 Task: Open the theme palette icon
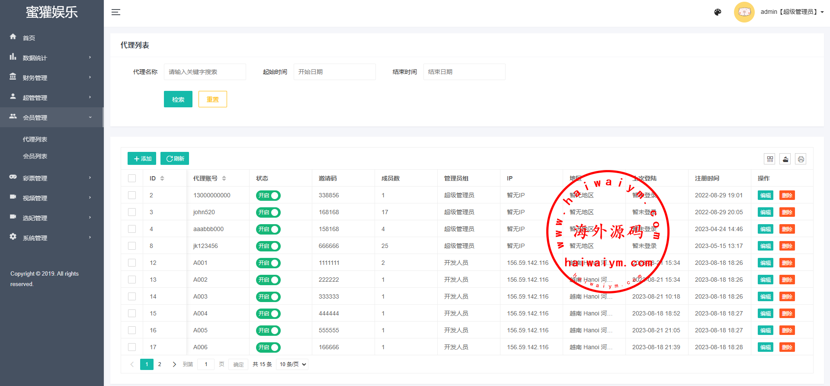(718, 12)
